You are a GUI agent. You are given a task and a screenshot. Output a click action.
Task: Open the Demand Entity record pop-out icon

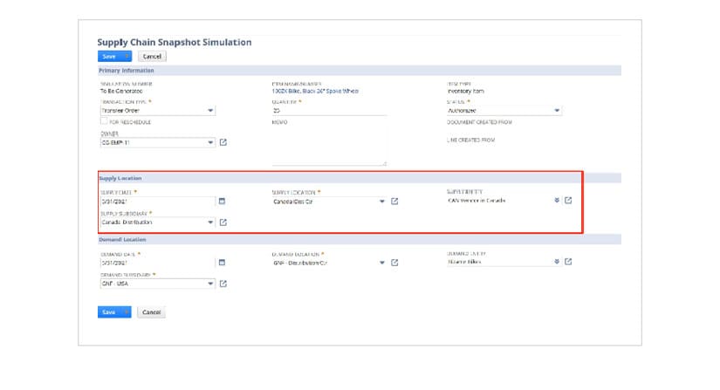click(x=568, y=262)
